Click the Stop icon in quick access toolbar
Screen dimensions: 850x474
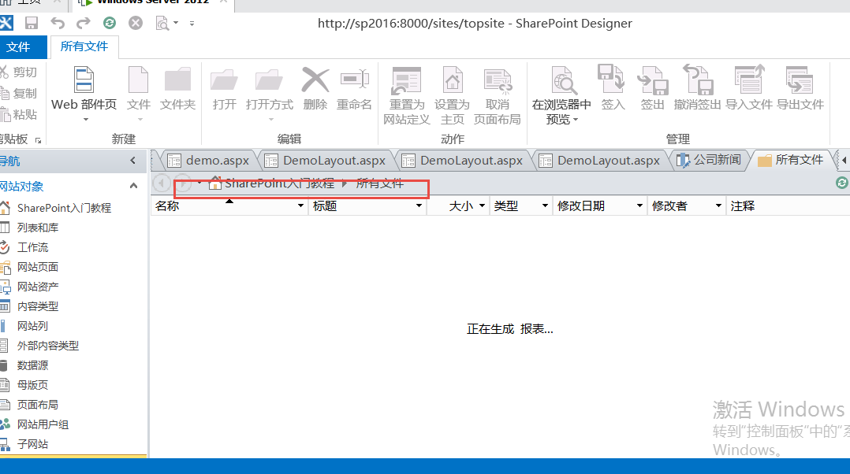click(x=136, y=23)
